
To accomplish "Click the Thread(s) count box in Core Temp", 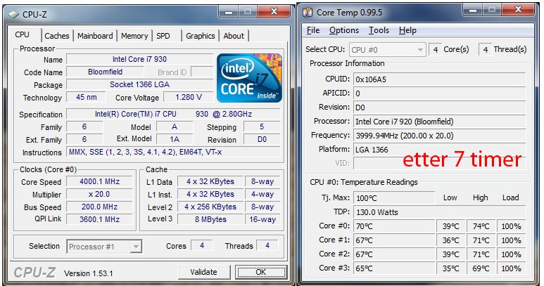I will tap(485, 50).
